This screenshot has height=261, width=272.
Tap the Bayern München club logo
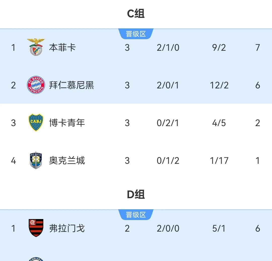coord(36,85)
